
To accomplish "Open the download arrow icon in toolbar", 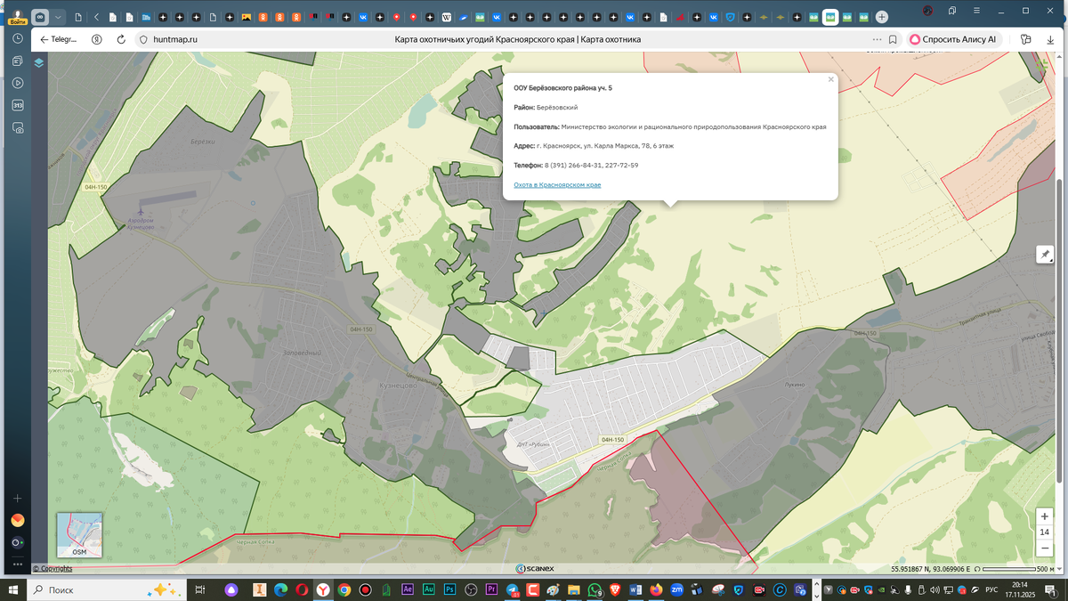I will point(1050,40).
